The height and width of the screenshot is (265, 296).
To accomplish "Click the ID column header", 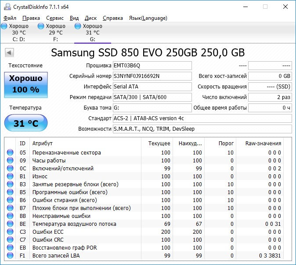I will (x=22, y=144).
